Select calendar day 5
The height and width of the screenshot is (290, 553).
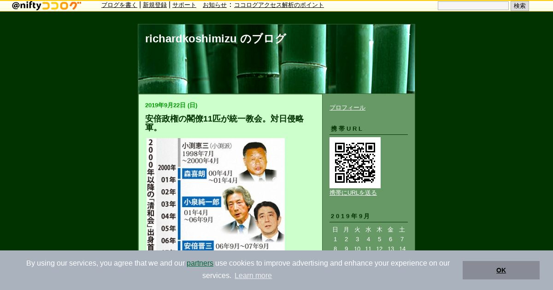click(379, 239)
